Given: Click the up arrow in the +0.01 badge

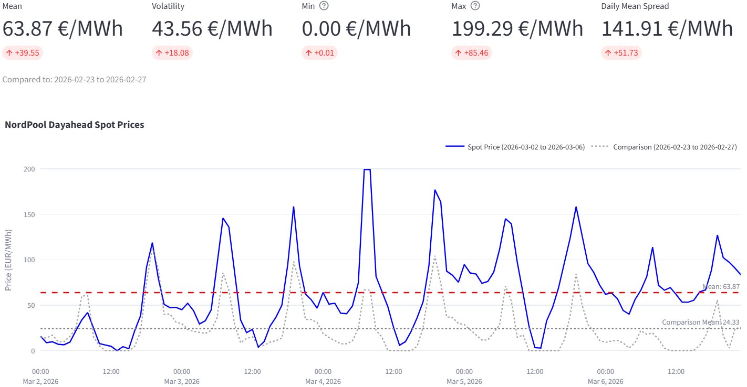Looking at the screenshot, I should tap(308, 53).
